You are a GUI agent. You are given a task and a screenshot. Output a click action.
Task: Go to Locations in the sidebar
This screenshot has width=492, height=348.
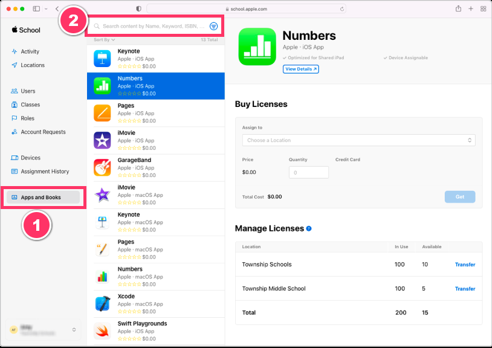(x=33, y=65)
